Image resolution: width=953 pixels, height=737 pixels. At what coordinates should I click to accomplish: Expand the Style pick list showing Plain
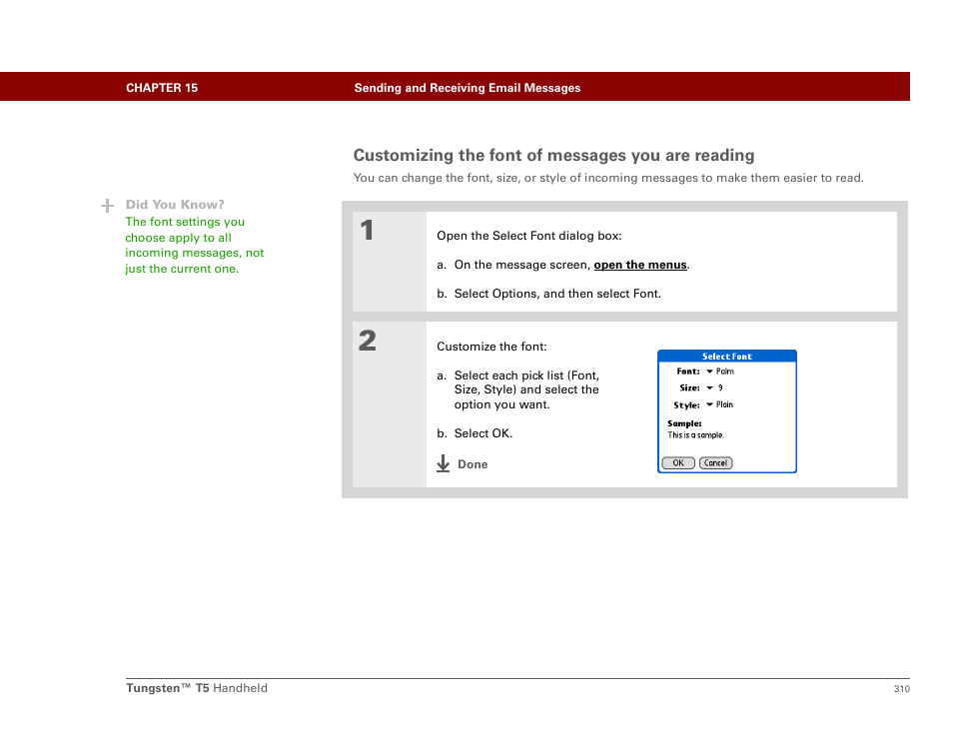[719, 404]
